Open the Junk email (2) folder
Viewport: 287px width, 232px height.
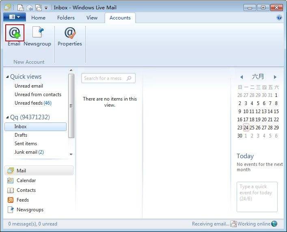pyautogui.click(x=29, y=152)
